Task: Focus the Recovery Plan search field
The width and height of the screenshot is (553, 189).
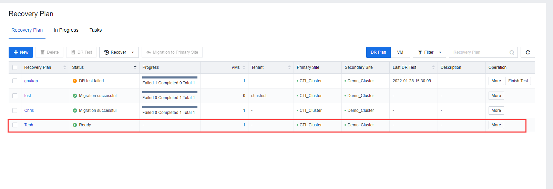Action: pos(479,52)
